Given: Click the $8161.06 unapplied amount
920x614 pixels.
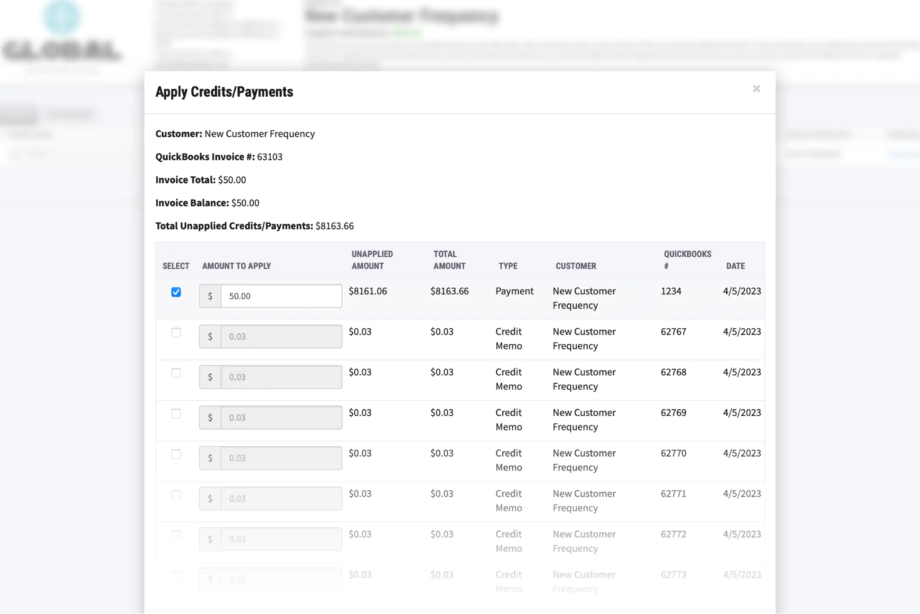Looking at the screenshot, I should (x=368, y=291).
